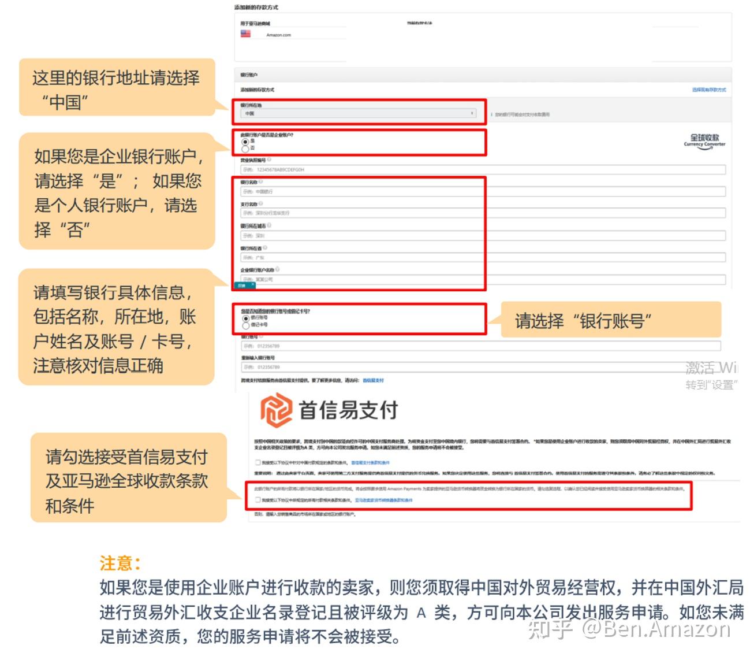750x660 pixels.
Task: Expand the 中国 bank location selector
Action: [x=358, y=114]
